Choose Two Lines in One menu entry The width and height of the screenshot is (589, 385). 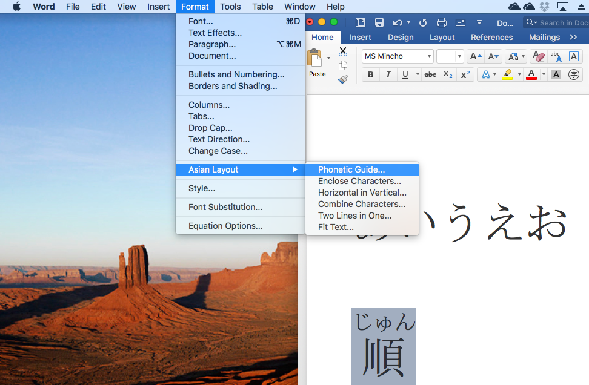(x=362, y=216)
